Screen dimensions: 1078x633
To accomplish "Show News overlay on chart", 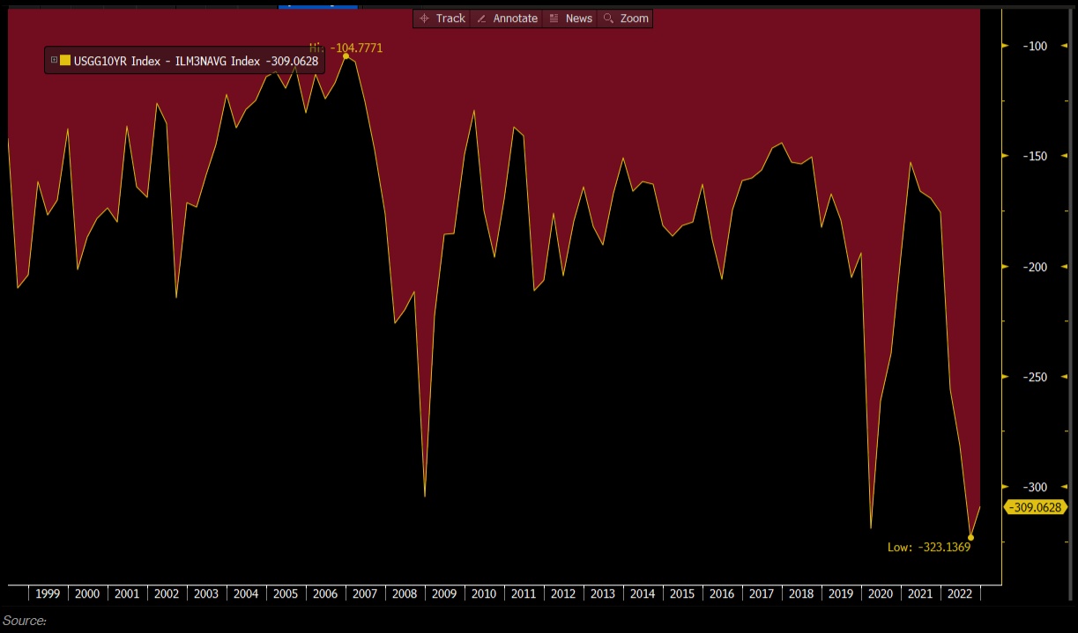I will (x=569, y=18).
